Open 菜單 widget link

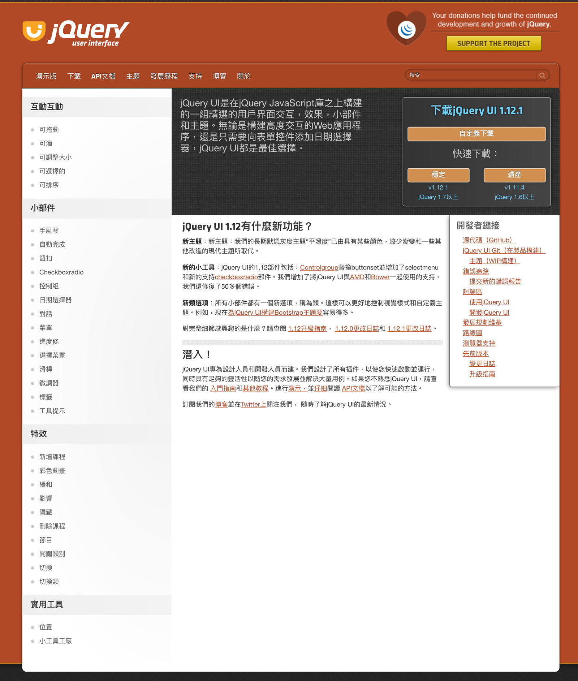[46, 328]
